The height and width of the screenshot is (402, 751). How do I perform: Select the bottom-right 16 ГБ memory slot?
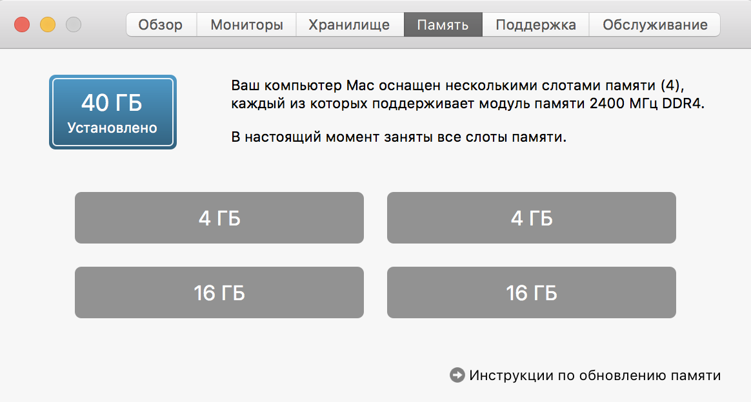[532, 292]
